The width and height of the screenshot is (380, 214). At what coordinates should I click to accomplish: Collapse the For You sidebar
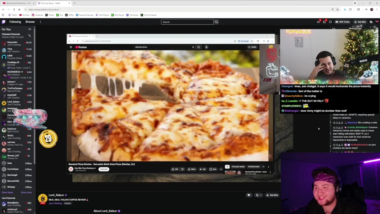pos(30,29)
